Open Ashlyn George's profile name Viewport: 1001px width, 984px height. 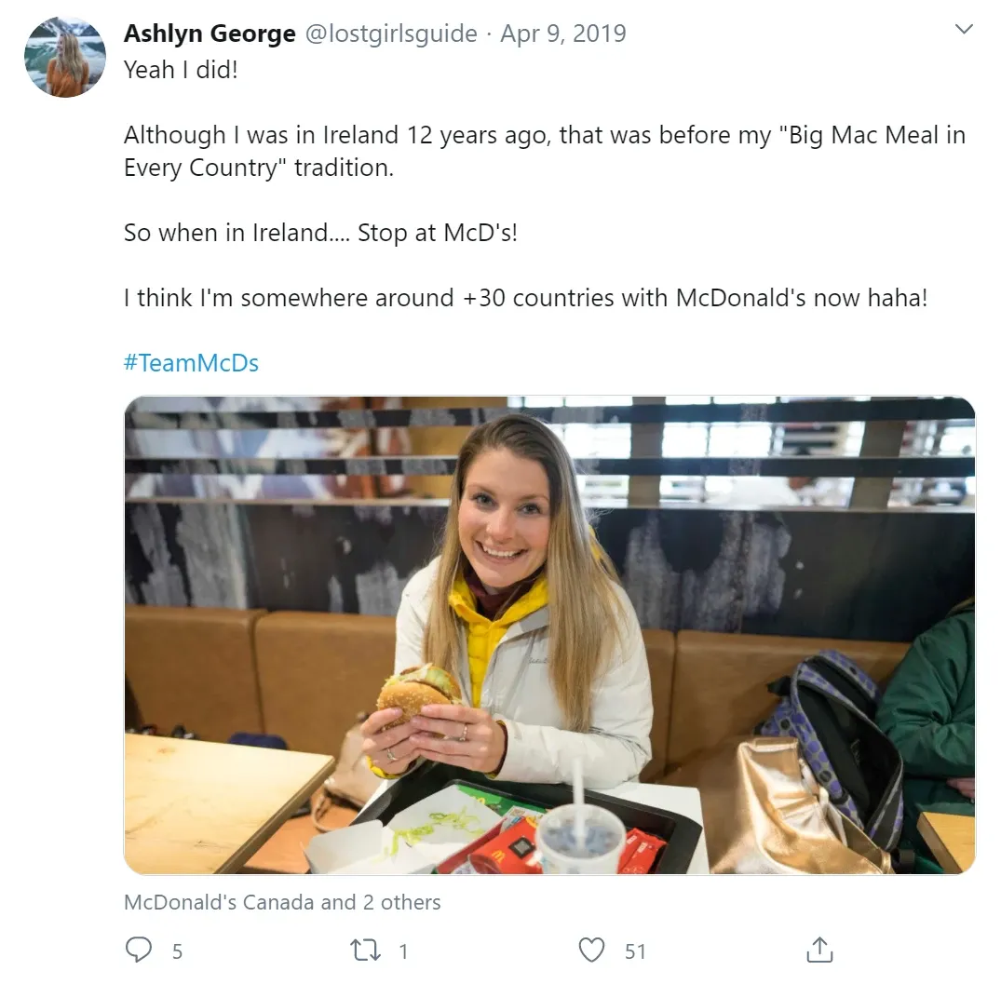click(x=209, y=33)
